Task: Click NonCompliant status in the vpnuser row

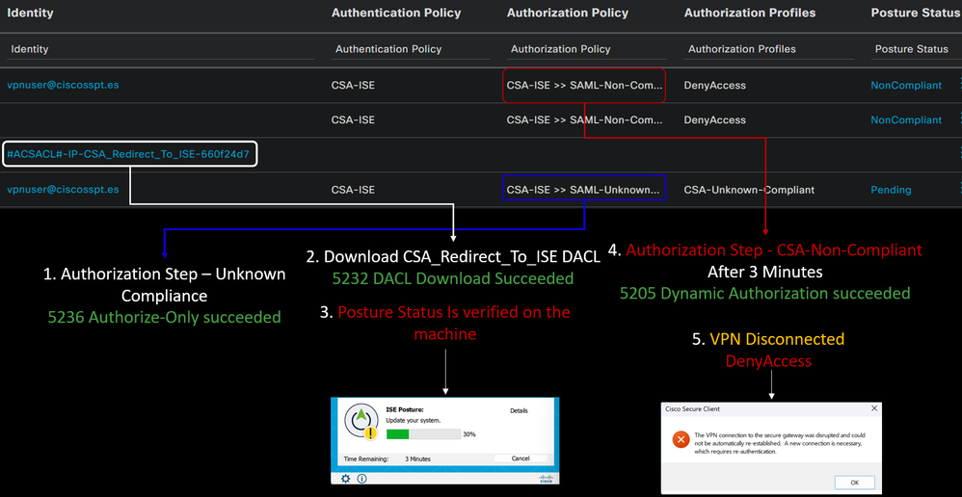Action: 906,86
